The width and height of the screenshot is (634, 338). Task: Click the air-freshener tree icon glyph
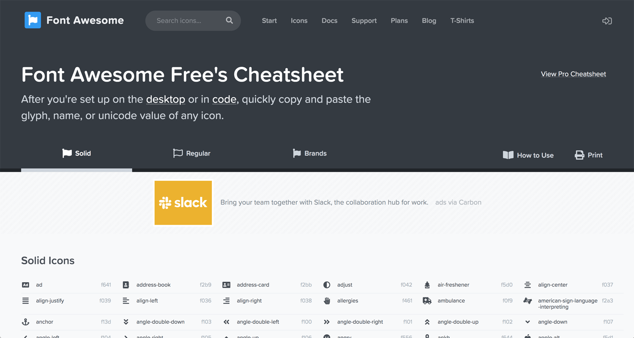[427, 285]
